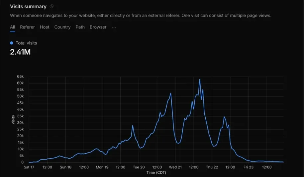Click the Total visits legend label

coord(26,43)
